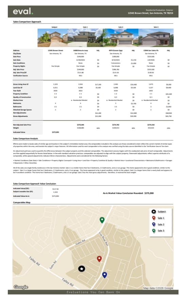
Task: Click the 'Gross Adjustments' row label
Action: tap(20, 116)
